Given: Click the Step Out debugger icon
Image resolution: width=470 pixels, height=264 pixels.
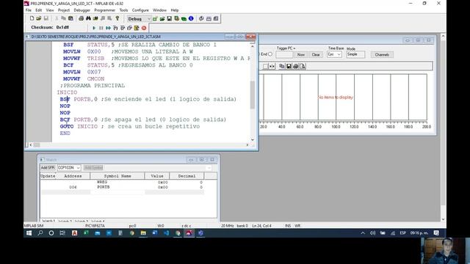Looking at the screenshot, I should 129,28.
